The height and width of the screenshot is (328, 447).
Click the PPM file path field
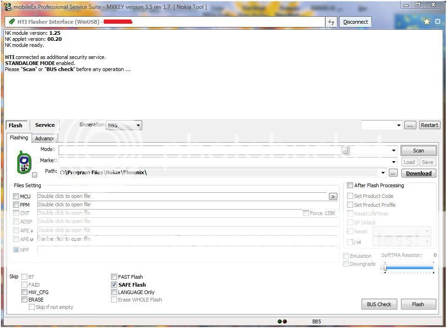[x=187, y=204]
